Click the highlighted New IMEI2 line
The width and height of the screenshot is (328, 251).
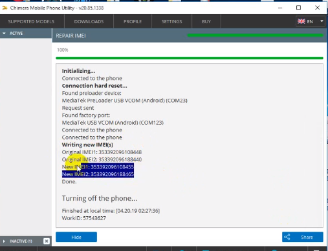tap(98, 174)
